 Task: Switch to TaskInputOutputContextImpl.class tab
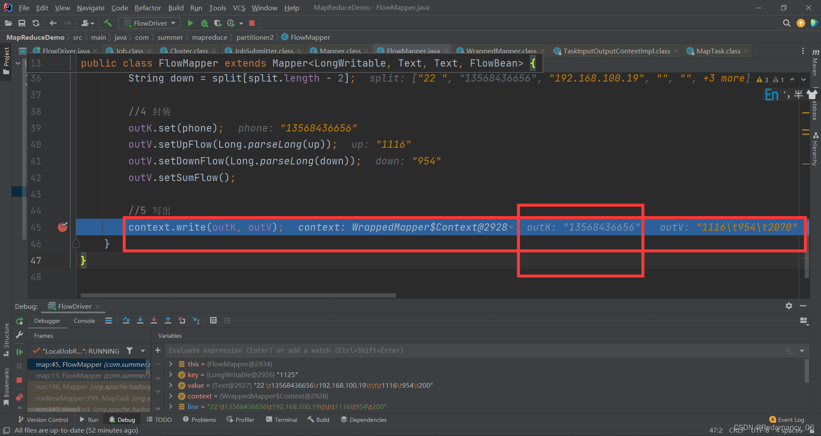[617, 51]
